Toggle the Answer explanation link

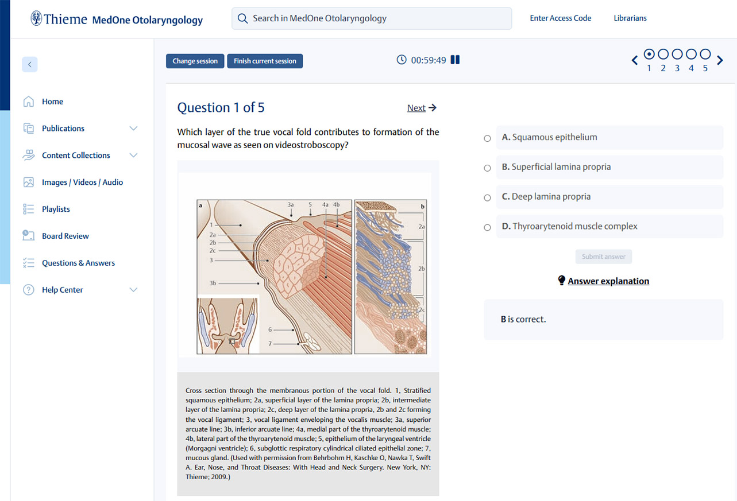coord(608,281)
